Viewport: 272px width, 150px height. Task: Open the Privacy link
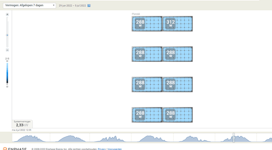click(x=102, y=149)
